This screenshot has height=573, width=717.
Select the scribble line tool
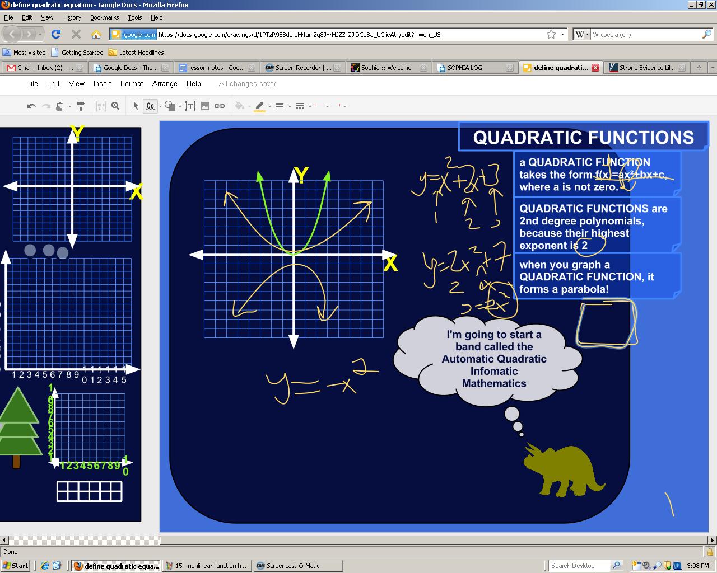(x=150, y=106)
